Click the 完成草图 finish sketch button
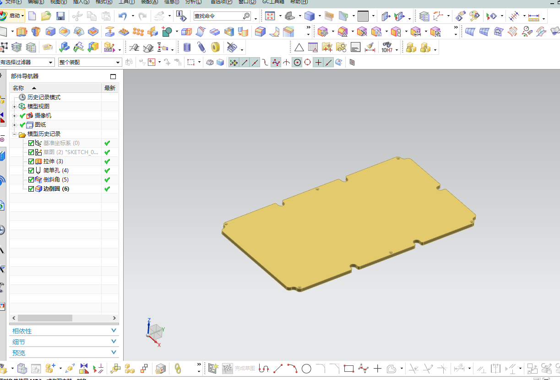 click(239, 368)
